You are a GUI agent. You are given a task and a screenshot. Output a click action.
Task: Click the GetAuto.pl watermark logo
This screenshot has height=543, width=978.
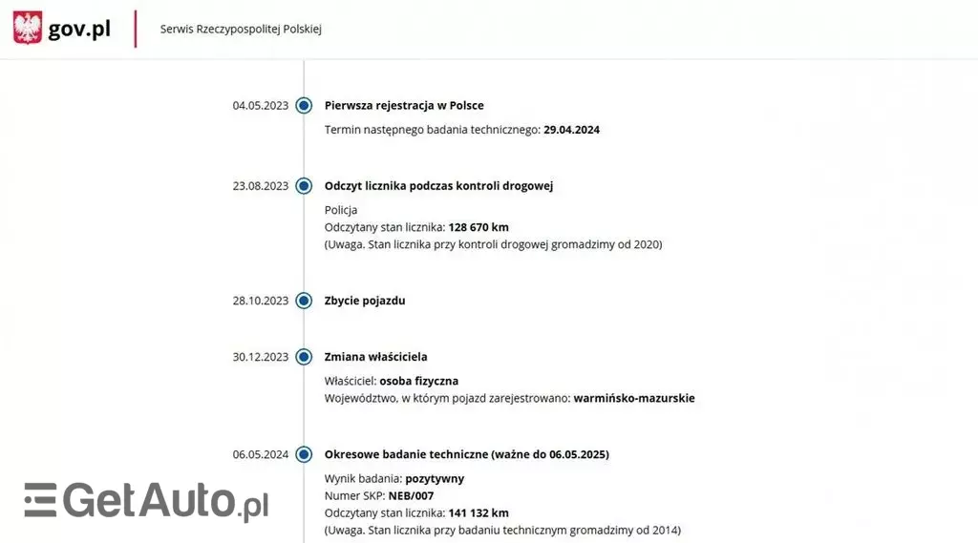tap(146, 501)
